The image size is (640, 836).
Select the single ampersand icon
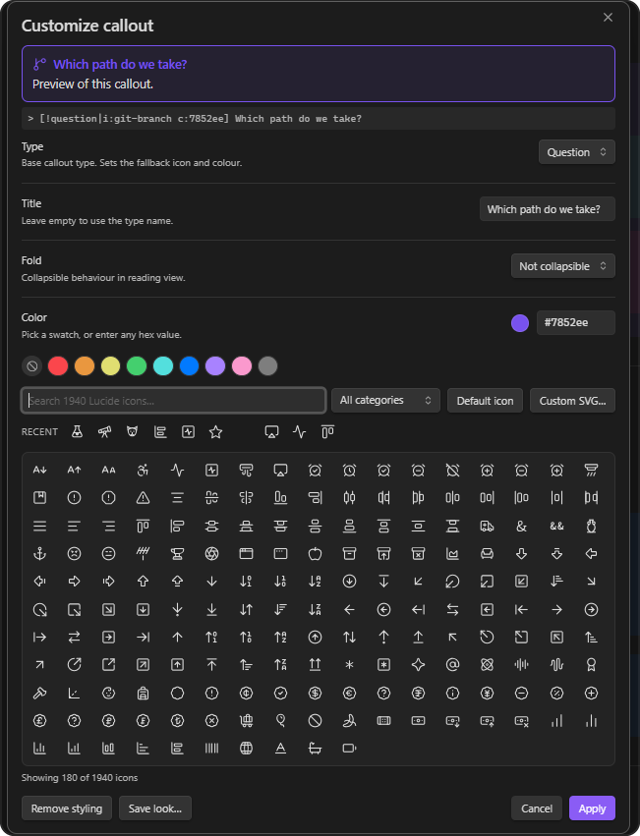click(x=521, y=527)
